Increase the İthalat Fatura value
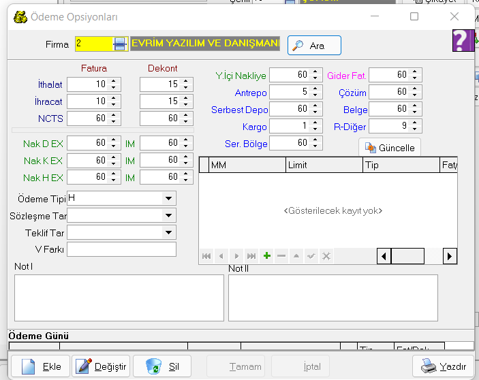Viewport: 479px width, 380px height. tap(114, 81)
